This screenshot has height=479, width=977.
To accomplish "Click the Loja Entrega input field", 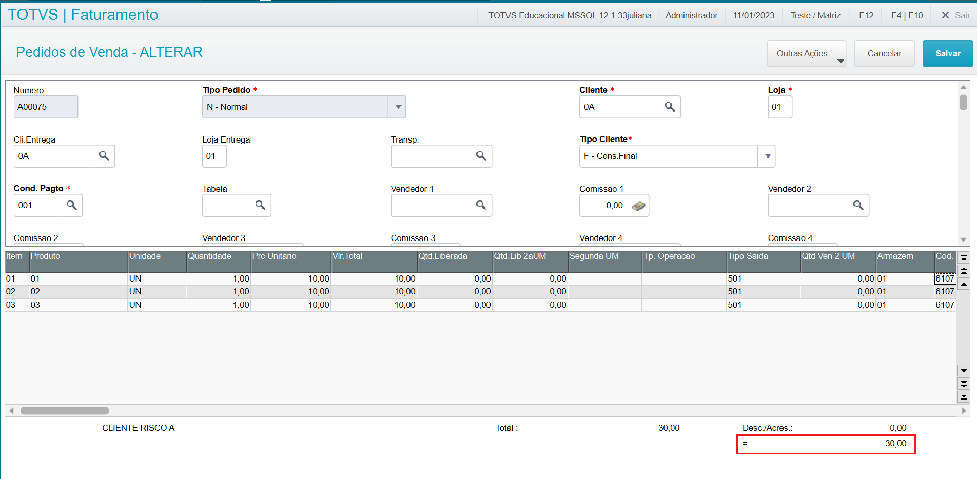I will pyautogui.click(x=214, y=156).
